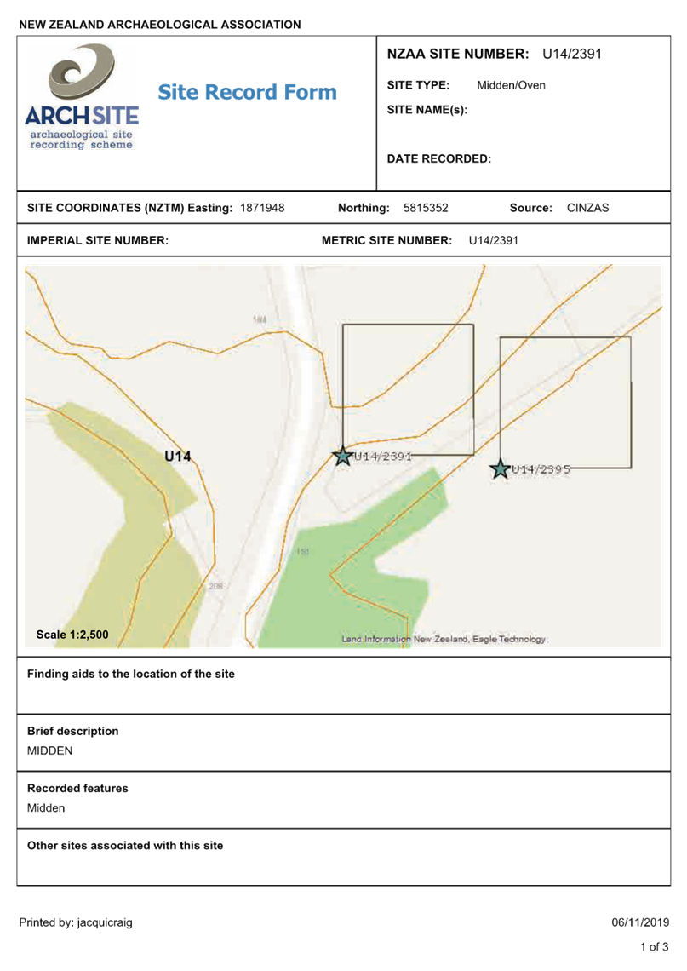Click the NZAA site number value U14/2391
Screen dimensions: 687x971
coord(572,54)
